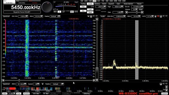
Task: Adjust the Volume slider handle
Action: coord(137,12)
